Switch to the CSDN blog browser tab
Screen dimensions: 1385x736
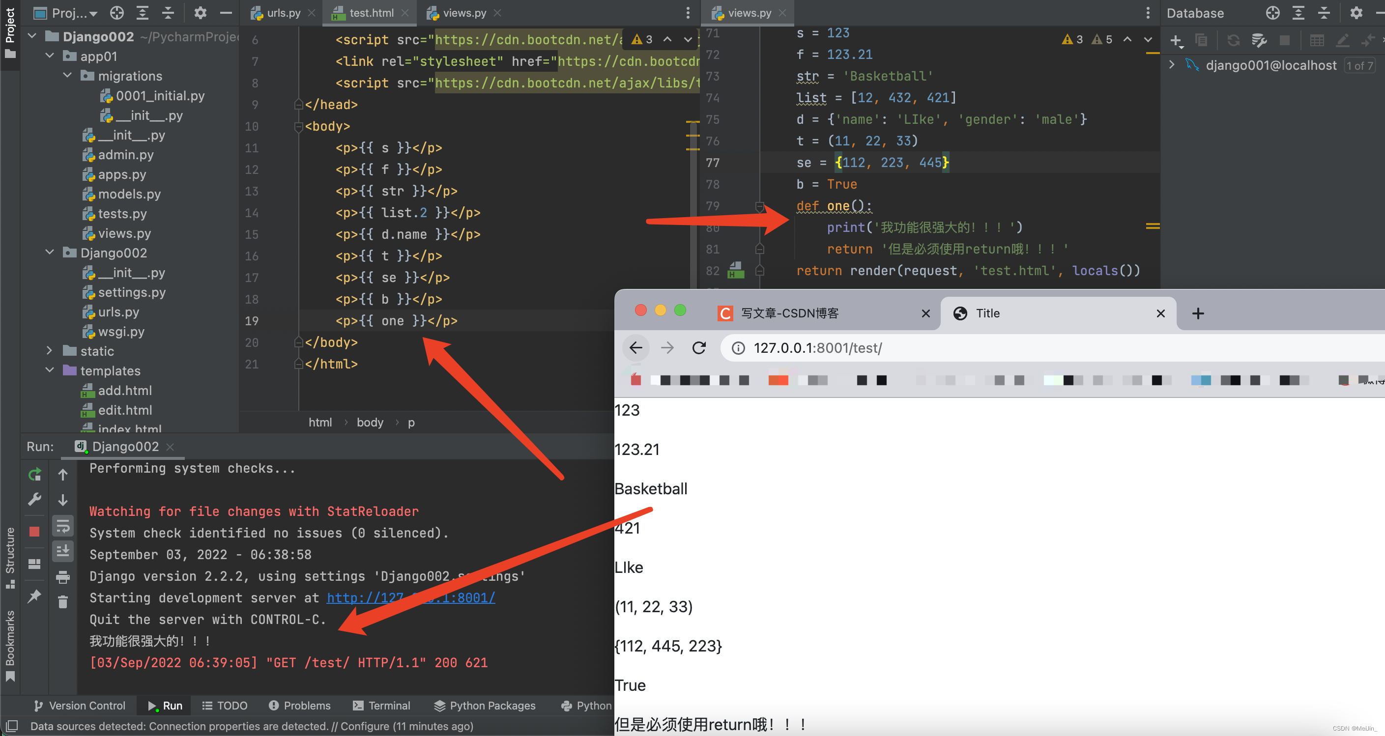tap(790, 313)
